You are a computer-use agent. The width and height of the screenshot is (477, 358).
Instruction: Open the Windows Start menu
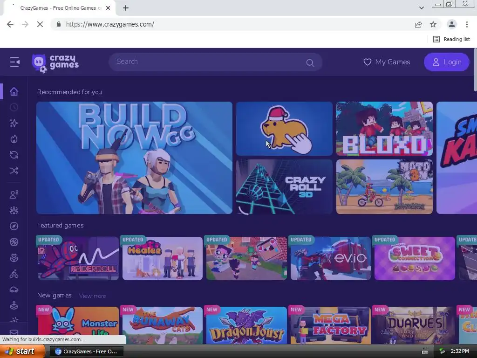22,351
